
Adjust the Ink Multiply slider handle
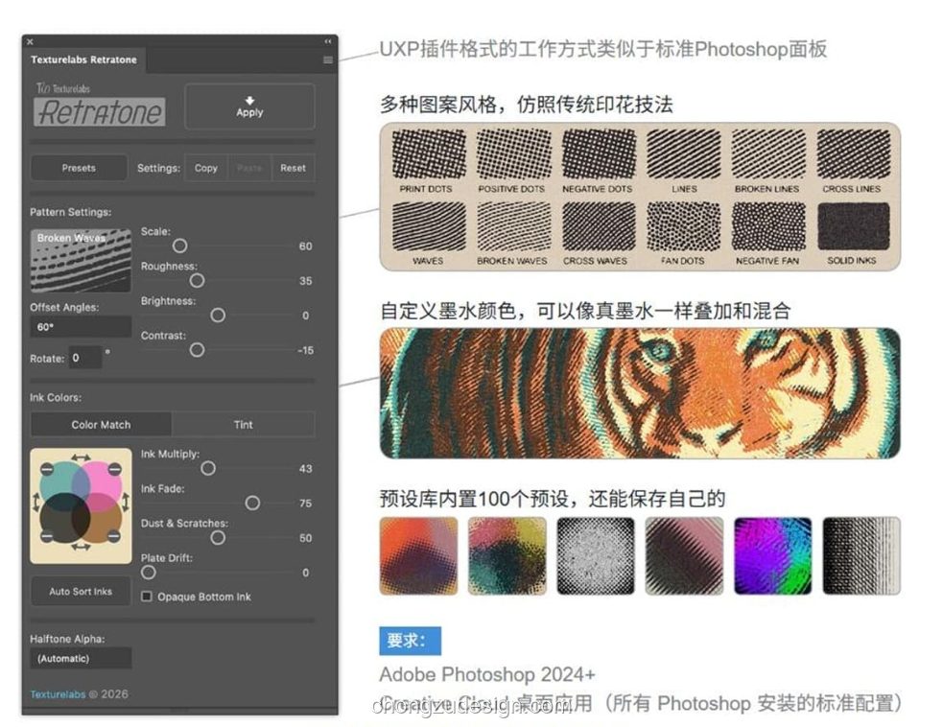(x=208, y=468)
